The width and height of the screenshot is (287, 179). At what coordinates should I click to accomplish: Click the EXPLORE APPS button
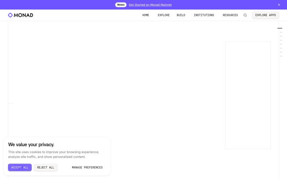point(265,15)
